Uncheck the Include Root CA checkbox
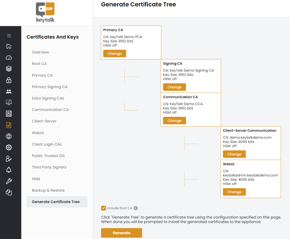This screenshot has height=239, width=290. (103, 208)
